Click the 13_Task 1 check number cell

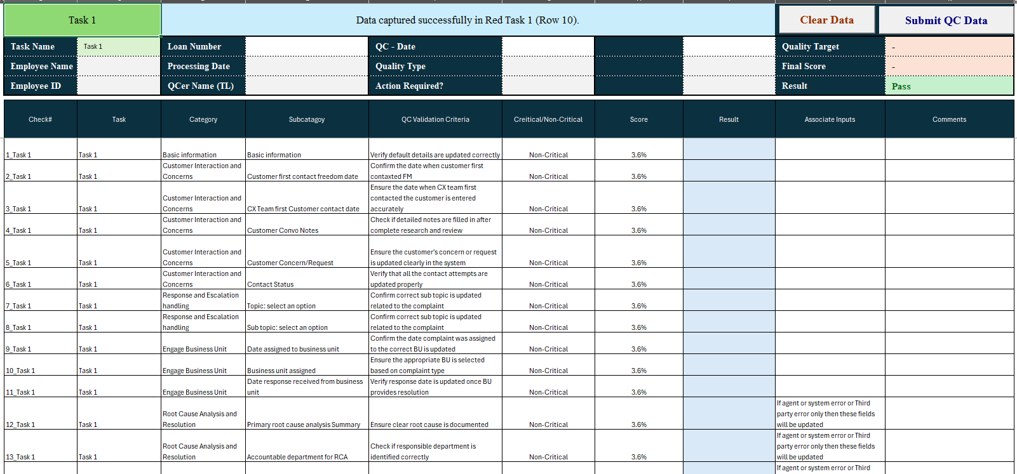point(41,446)
